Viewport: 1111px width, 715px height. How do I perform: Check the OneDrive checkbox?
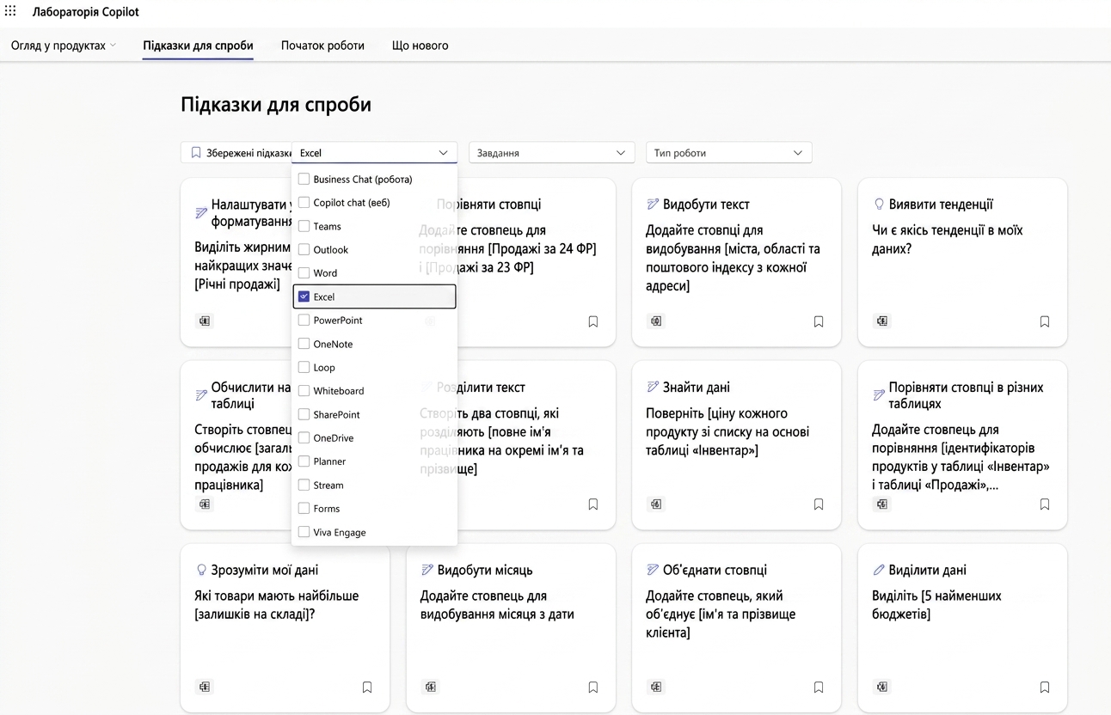[304, 437]
